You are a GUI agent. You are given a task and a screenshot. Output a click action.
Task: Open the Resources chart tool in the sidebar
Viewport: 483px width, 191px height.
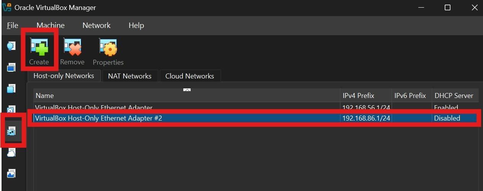[11, 174]
